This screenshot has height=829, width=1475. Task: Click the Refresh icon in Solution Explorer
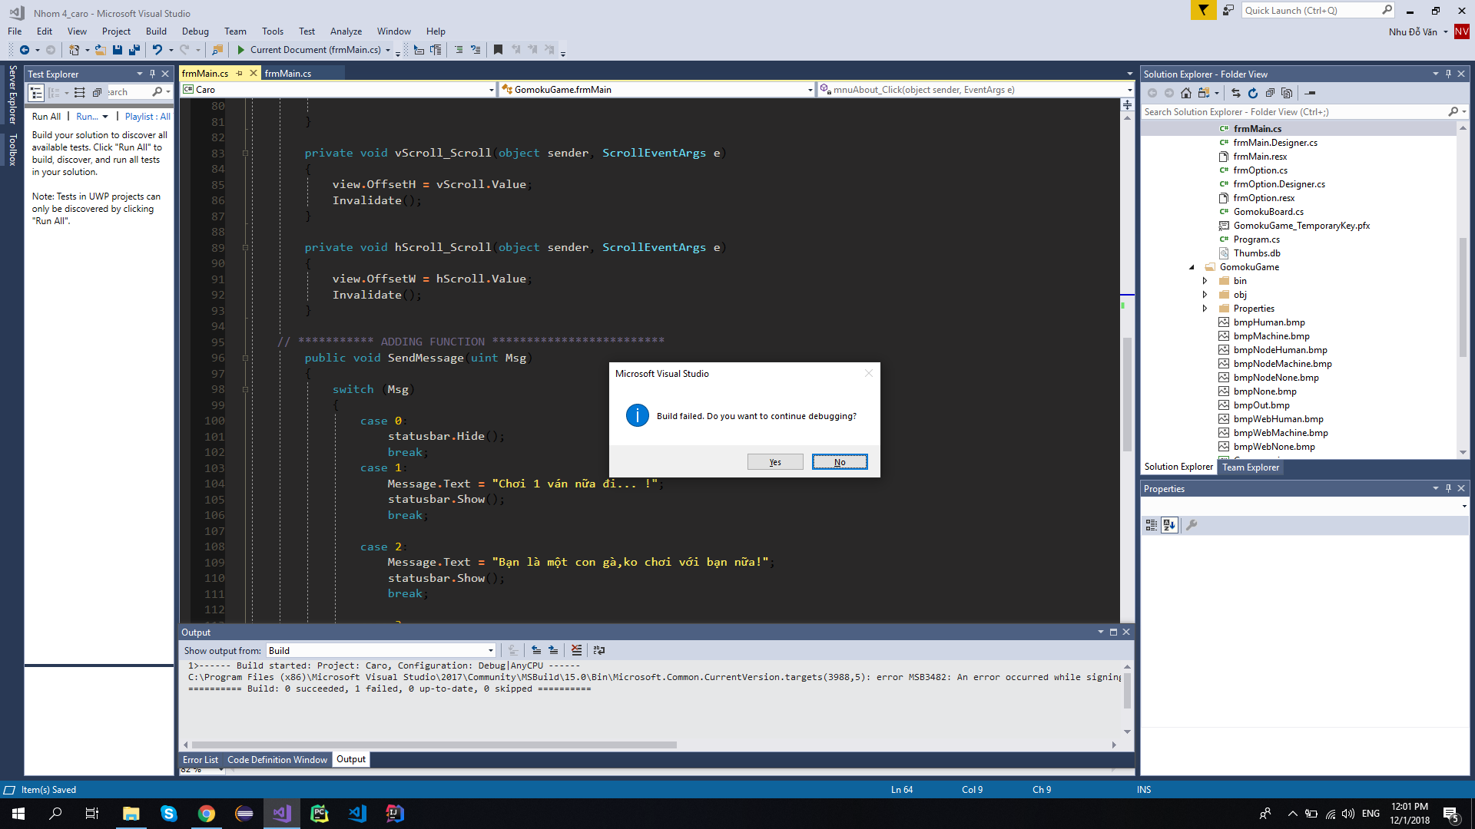tap(1253, 93)
